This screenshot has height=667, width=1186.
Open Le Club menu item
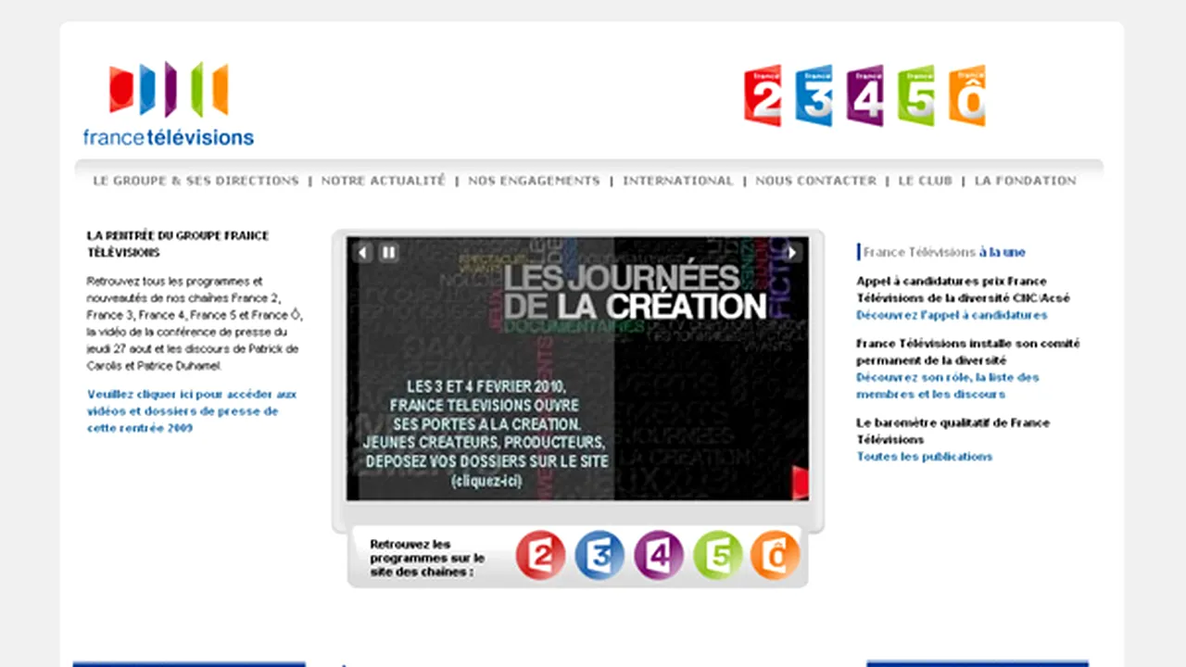925,181
